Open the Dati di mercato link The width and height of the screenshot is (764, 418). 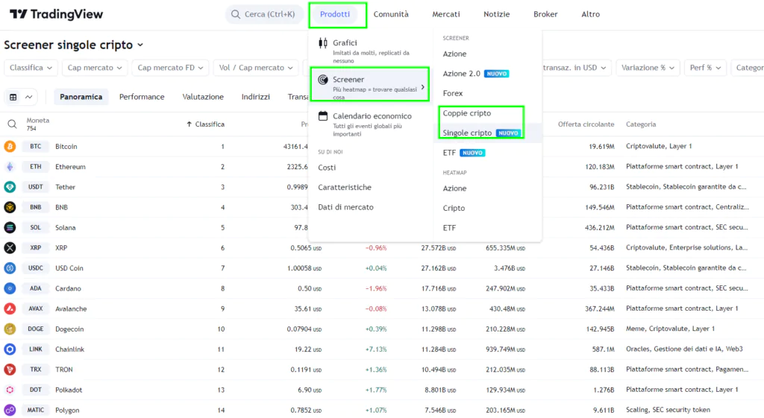coord(345,207)
